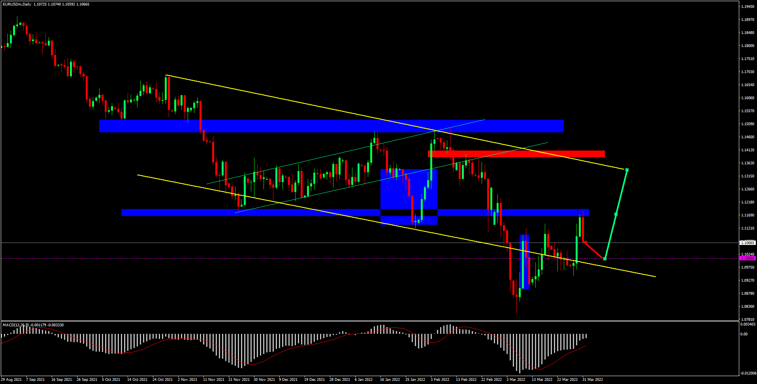Click the 7 Sep 2021 date label
The image size is (757, 384).
(36, 380)
